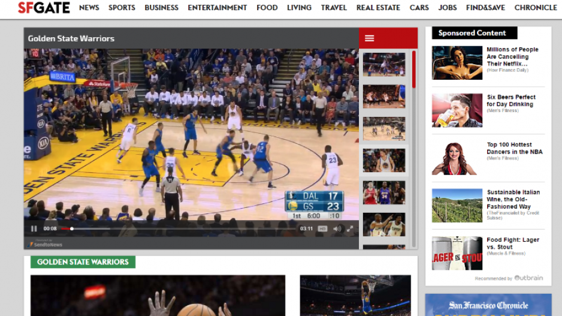Play the first playlist video thumbnail
The image size is (562, 316).
coord(384,65)
